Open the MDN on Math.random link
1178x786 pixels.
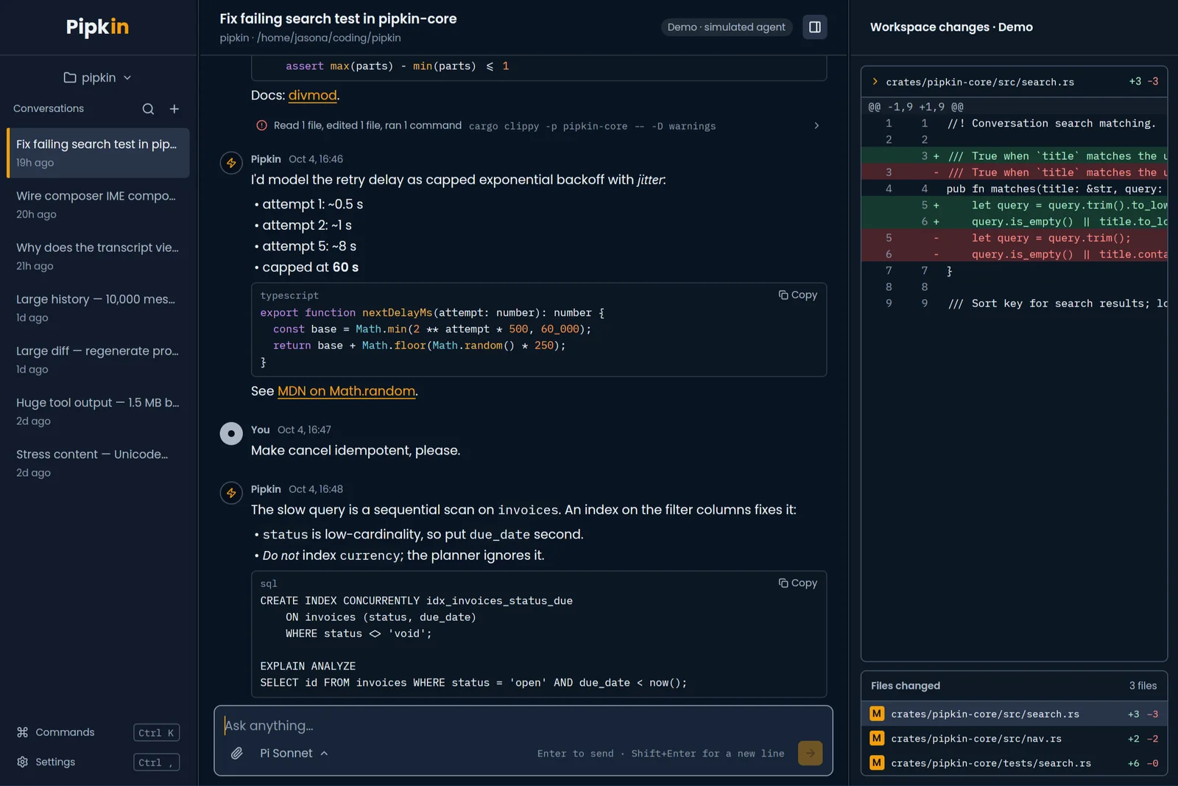coord(346,391)
